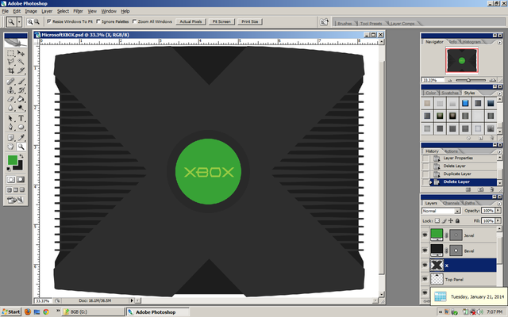Viewport: 508px width, 317px height.
Task: Toggle lock transparent pixels in Layers panel
Action: pyautogui.click(x=437, y=220)
